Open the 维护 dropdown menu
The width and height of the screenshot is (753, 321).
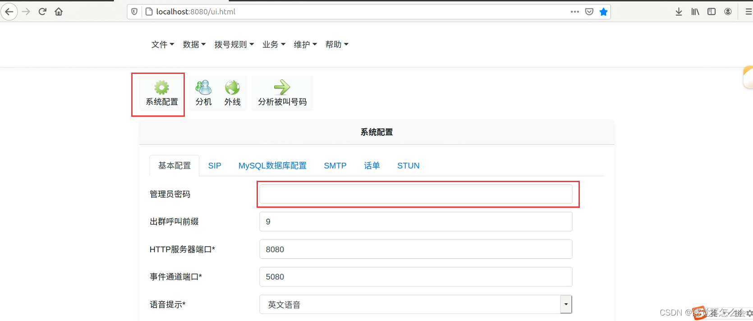305,44
